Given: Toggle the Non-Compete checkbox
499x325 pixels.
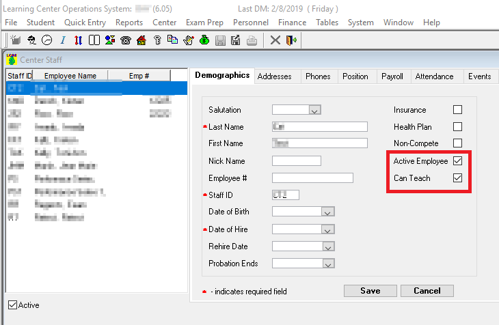Looking at the screenshot, I should click(x=457, y=143).
